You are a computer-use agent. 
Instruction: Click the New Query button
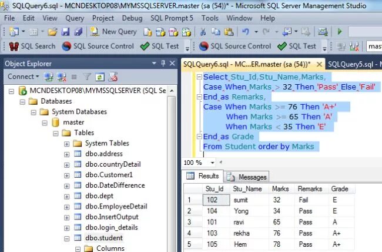113,32
